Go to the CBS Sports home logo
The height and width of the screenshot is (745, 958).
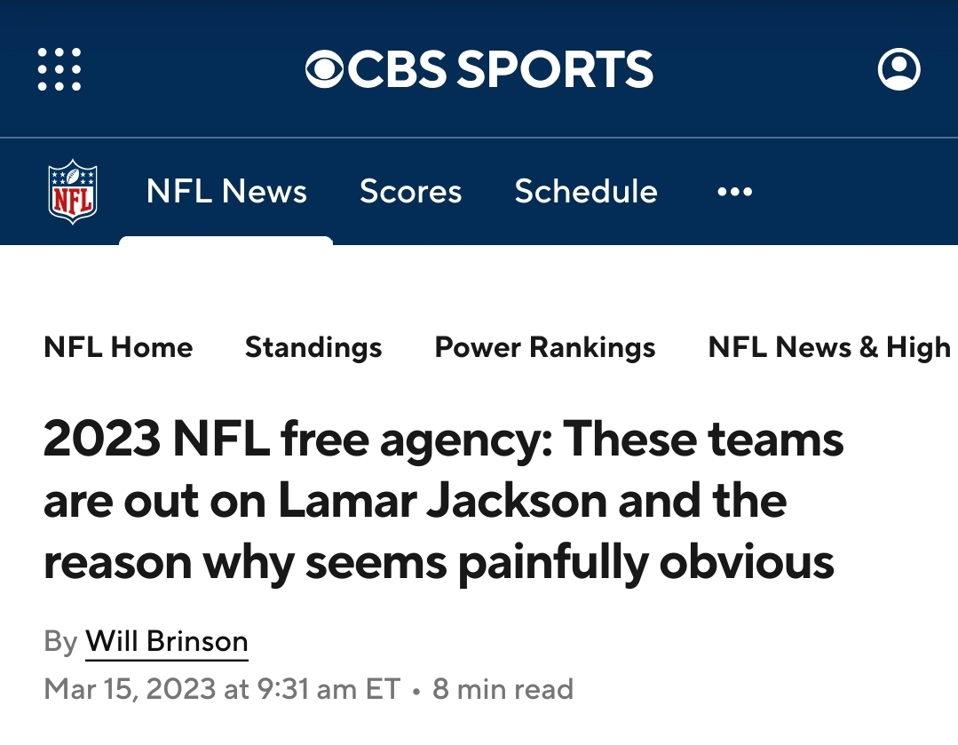click(479, 68)
